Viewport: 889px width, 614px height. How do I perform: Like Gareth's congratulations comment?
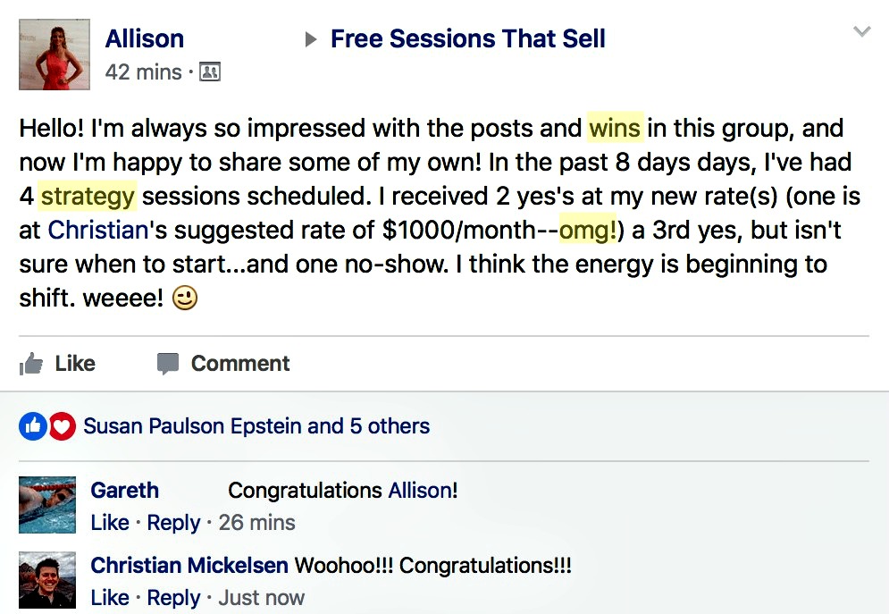coord(109,522)
